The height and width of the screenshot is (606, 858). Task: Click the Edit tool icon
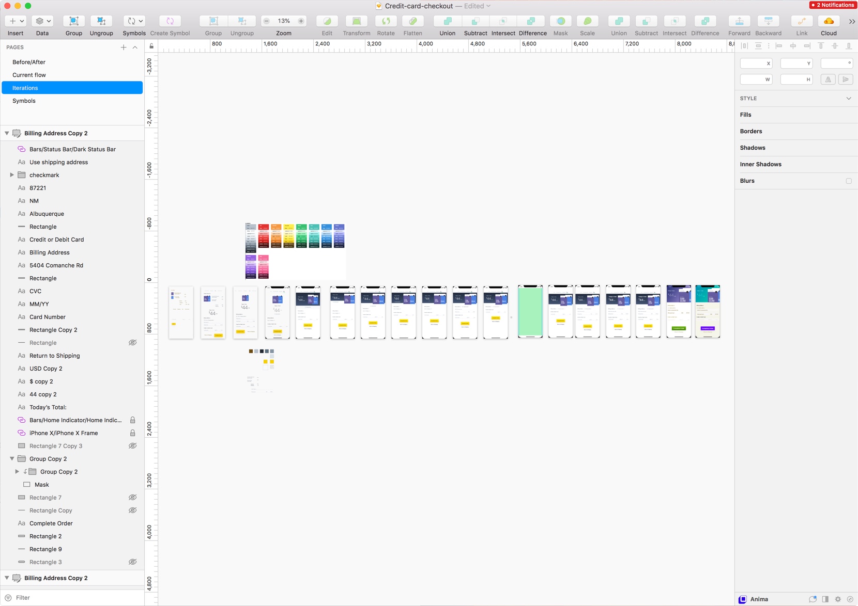(x=327, y=21)
